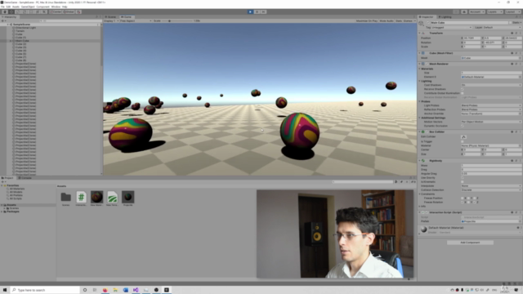
Task: Open the Cast Shadows dropdown
Action: pos(491,85)
